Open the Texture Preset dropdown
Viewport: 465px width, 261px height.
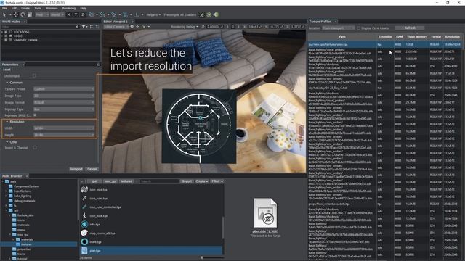(x=64, y=89)
